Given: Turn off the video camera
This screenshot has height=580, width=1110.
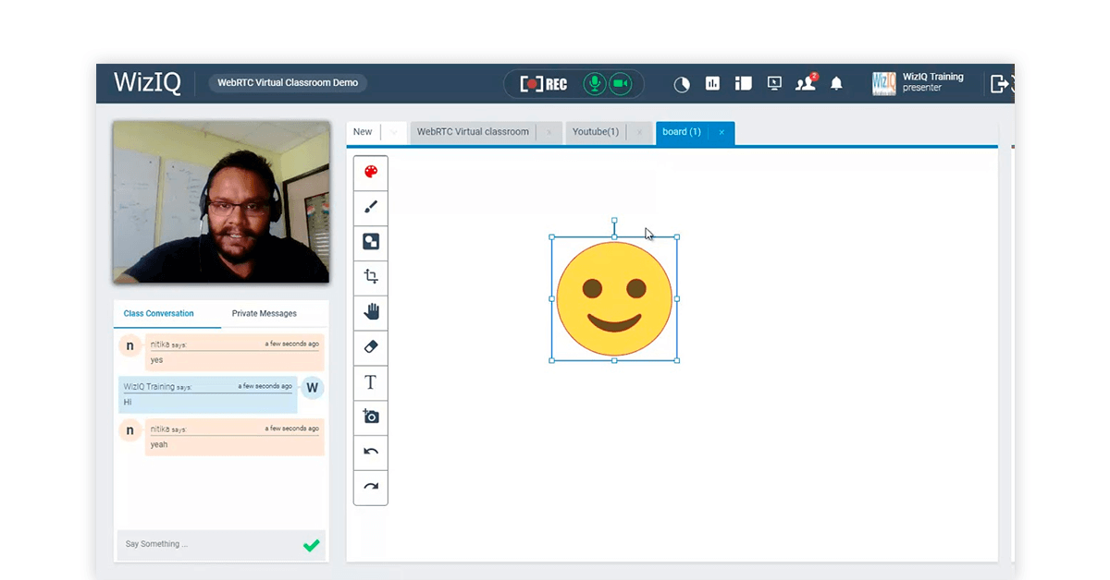Looking at the screenshot, I should (x=621, y=84).
